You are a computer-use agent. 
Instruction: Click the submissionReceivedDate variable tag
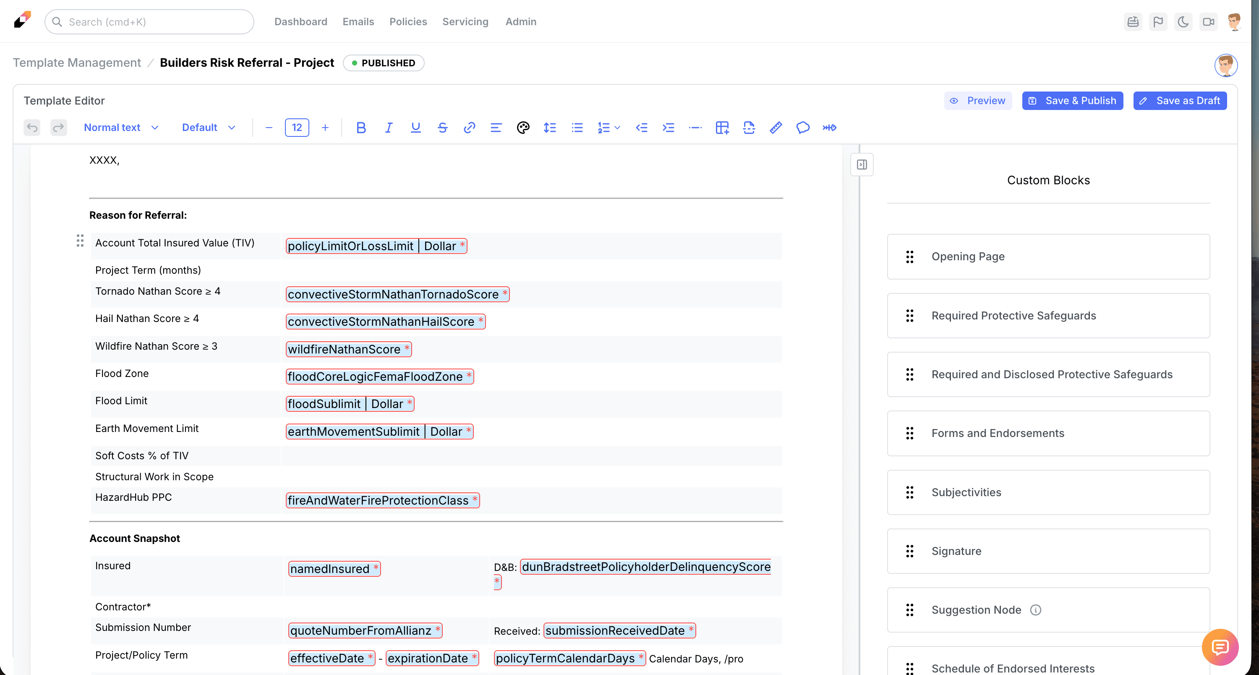[x=620, y=631]
